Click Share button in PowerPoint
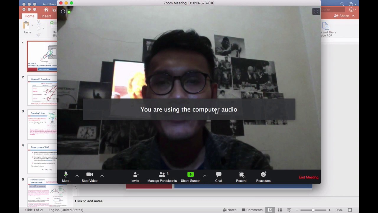 (x=341, y=16)
